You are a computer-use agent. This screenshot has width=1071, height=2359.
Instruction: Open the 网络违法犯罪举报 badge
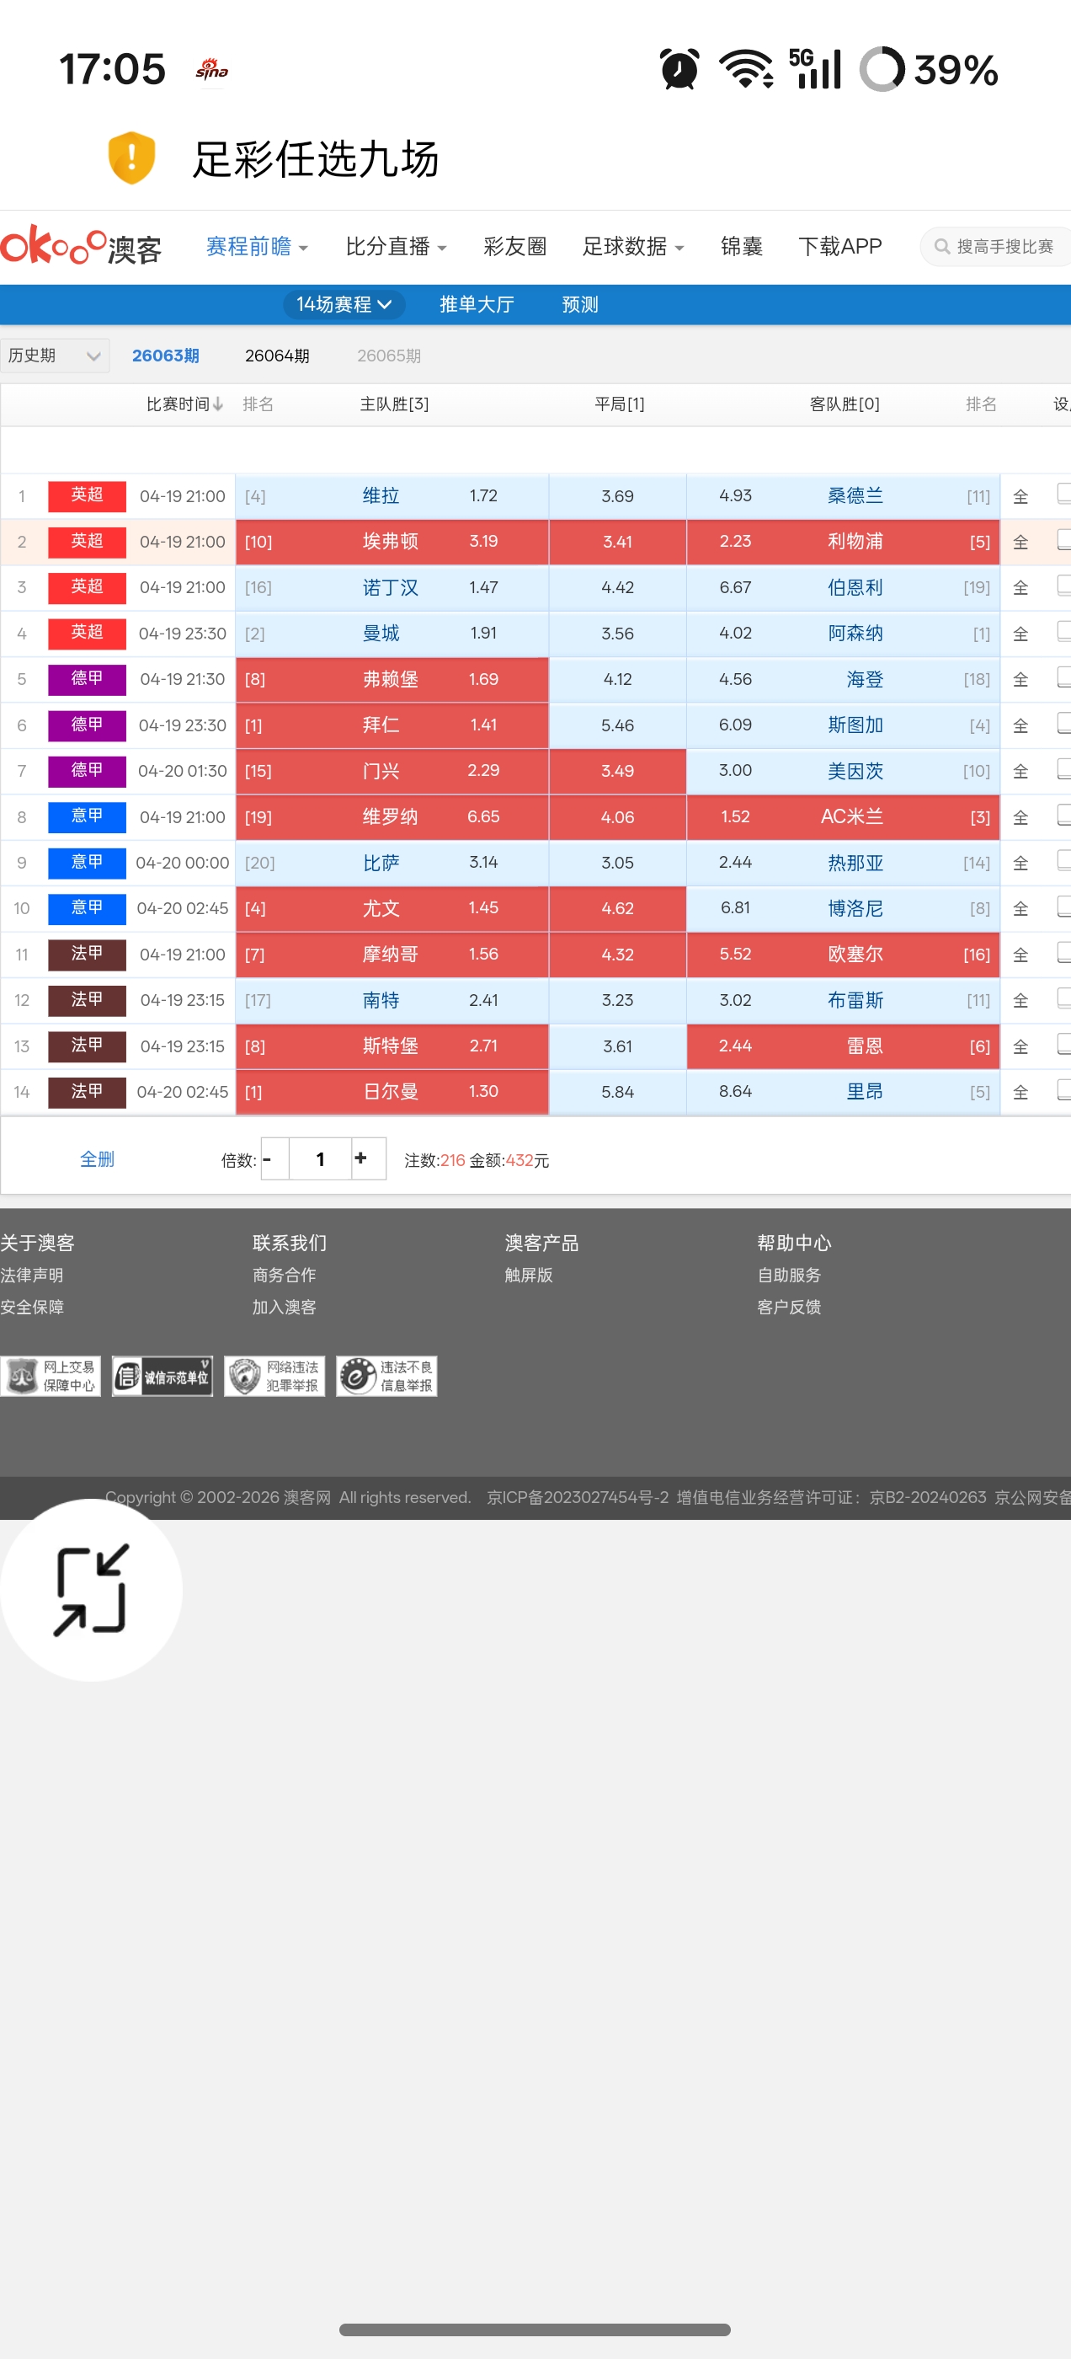tap(274, 1376)
